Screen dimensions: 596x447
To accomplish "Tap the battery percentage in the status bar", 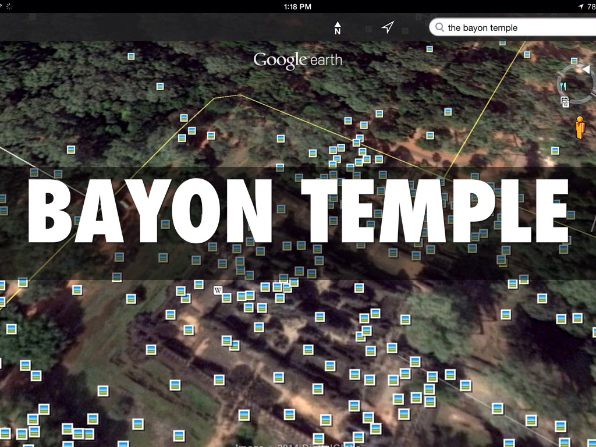I will 591,6.
